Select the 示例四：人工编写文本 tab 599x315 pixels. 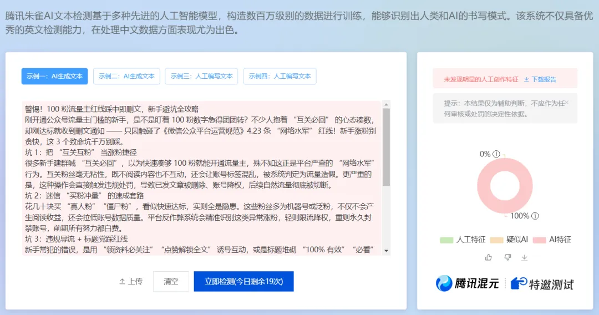[x=280, y=77]
